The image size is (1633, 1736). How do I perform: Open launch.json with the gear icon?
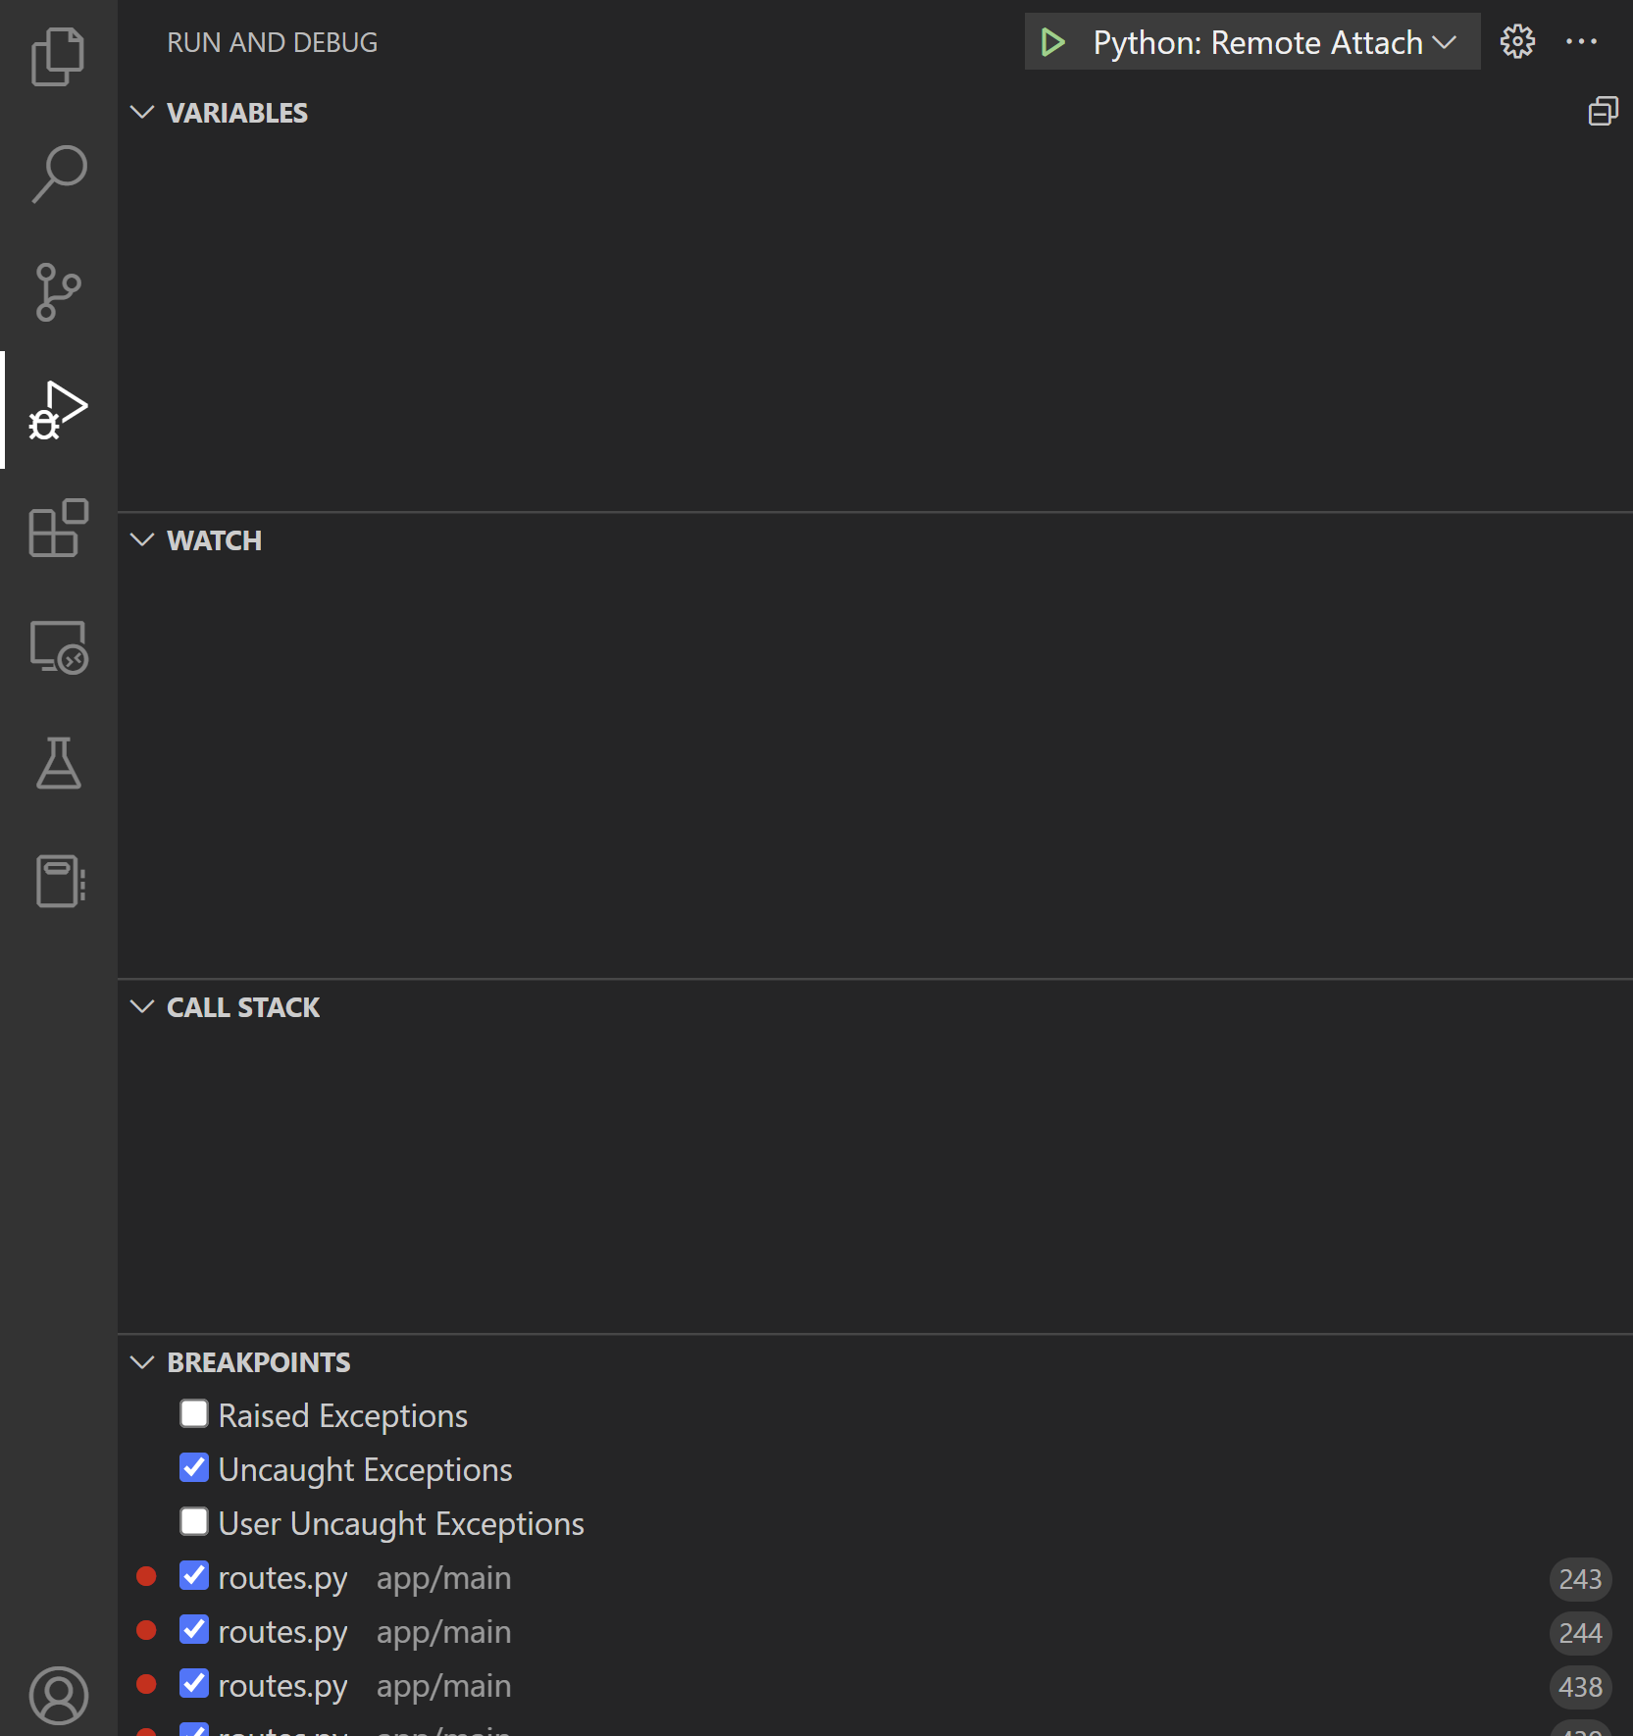[1517, 42]
